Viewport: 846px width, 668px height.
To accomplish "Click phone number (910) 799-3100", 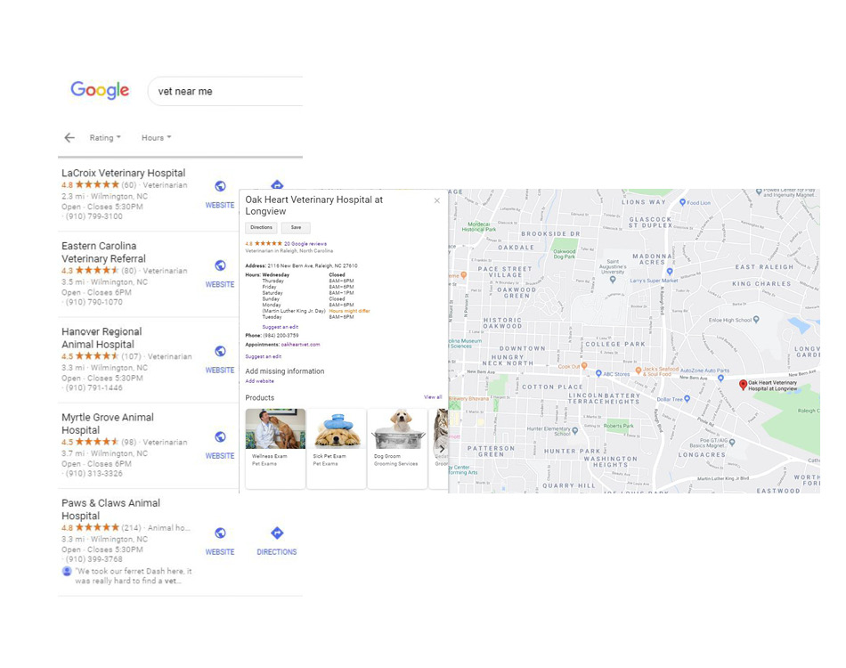I will 94,216.
